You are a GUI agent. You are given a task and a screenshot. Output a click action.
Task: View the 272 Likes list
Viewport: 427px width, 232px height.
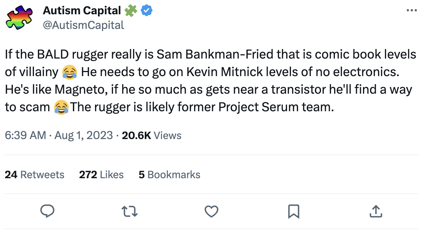101,175
